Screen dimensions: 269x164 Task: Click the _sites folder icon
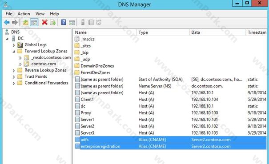(x=77, y=46)
